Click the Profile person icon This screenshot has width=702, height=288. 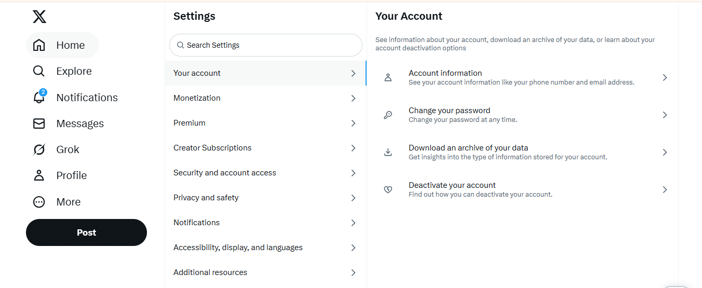[x=39, y=175]
